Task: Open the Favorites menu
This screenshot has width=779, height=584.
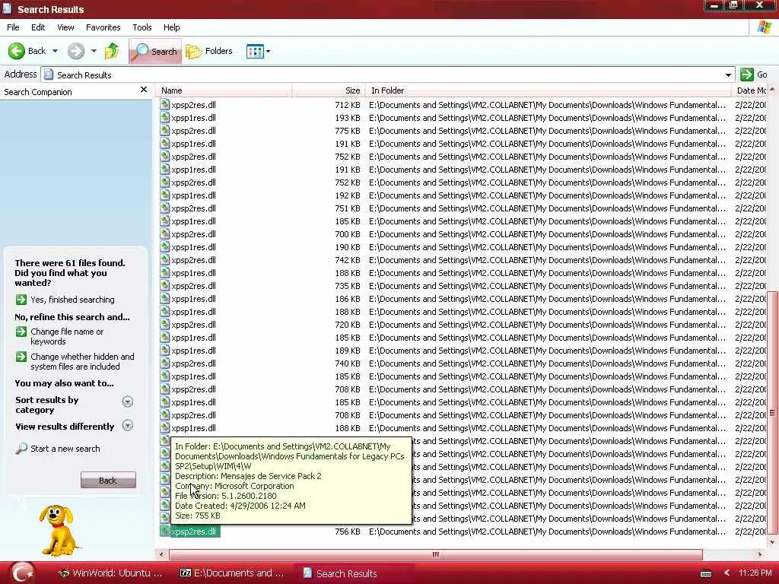Action: tap(103, 27)
